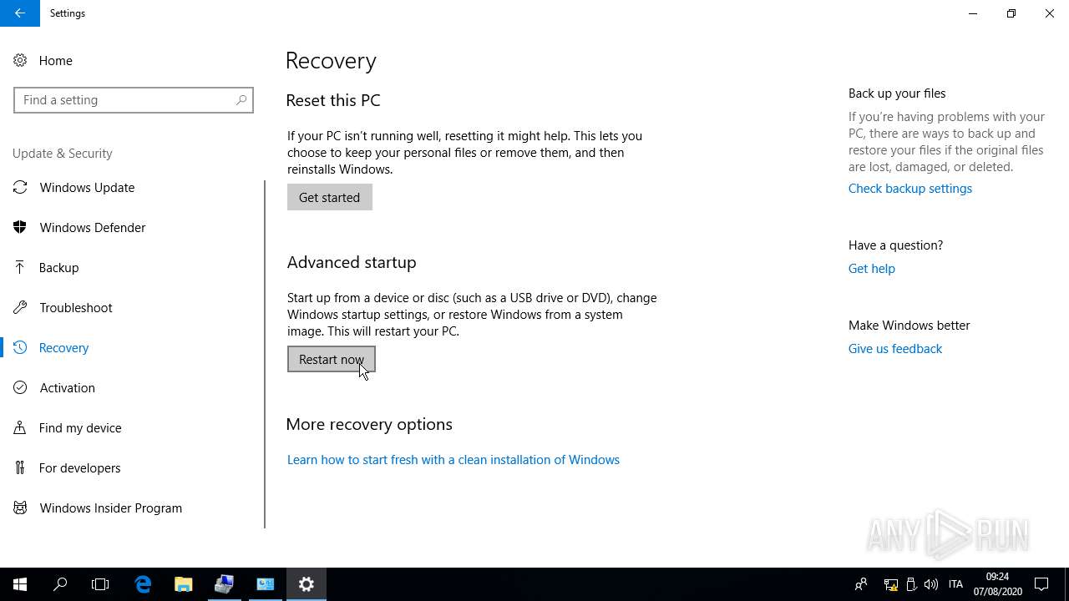Restore down the Settings window
The image size is (1069, 601).
click(x=1011, y=13)
